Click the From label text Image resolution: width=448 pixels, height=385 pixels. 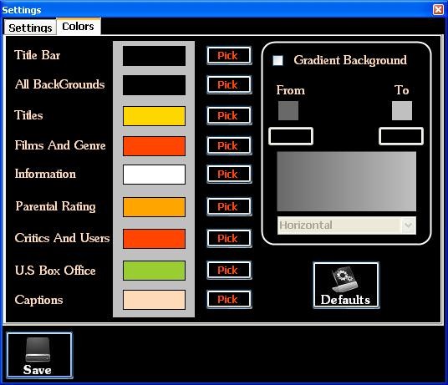point(291,90)
